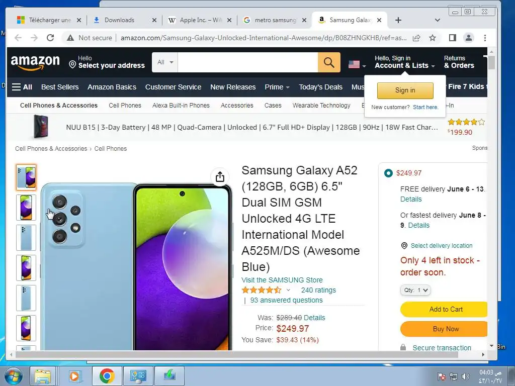Open the Qty: 1 quantity dropdown
Image resolution: width=515 pixels, height=386 pixels.
415,290
